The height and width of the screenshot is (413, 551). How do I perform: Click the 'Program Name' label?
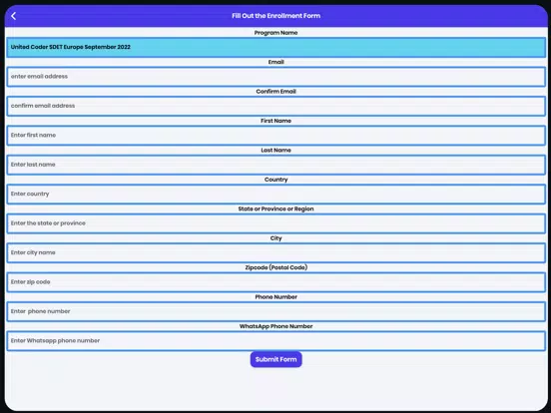coord(275,33)
